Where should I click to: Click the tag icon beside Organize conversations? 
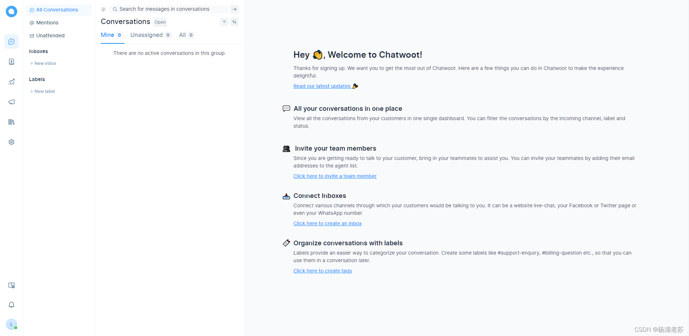[x=286, y=243]
